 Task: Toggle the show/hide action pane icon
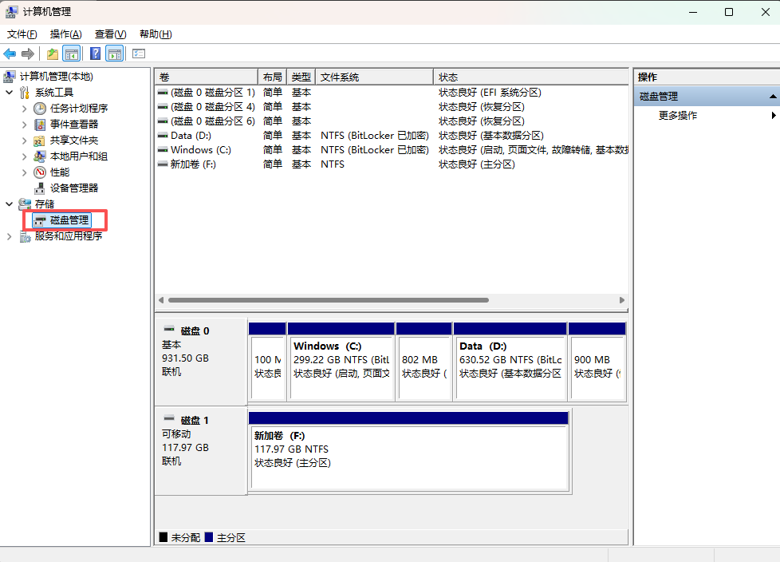point(115,53)
